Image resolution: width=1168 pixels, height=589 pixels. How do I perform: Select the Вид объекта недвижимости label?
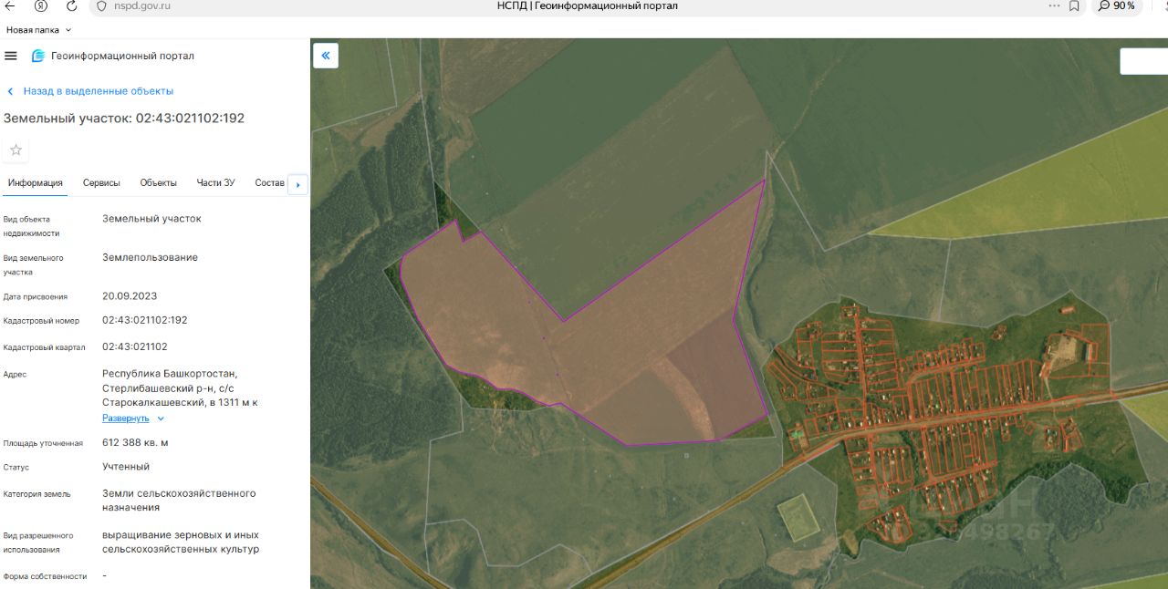[32, 226]
